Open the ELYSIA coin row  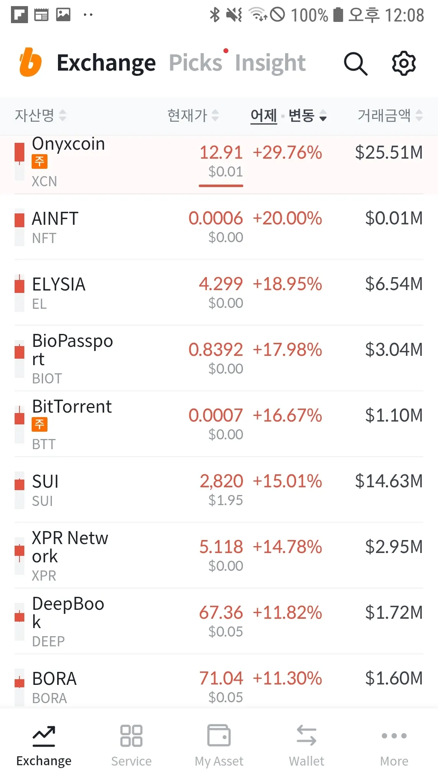(219, 293)
